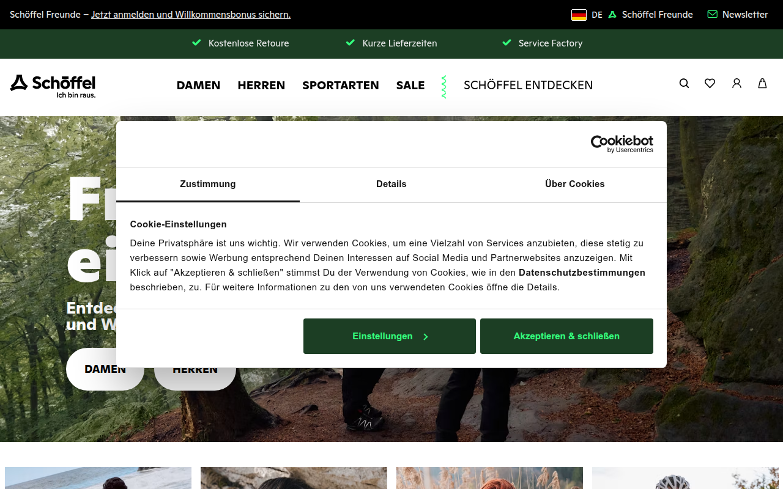Open the DAMEN navigation menu

198,86
